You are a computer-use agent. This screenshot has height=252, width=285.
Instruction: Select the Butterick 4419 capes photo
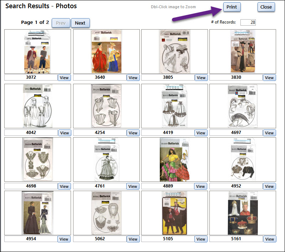pyautogui.click(x=174, y=106)
